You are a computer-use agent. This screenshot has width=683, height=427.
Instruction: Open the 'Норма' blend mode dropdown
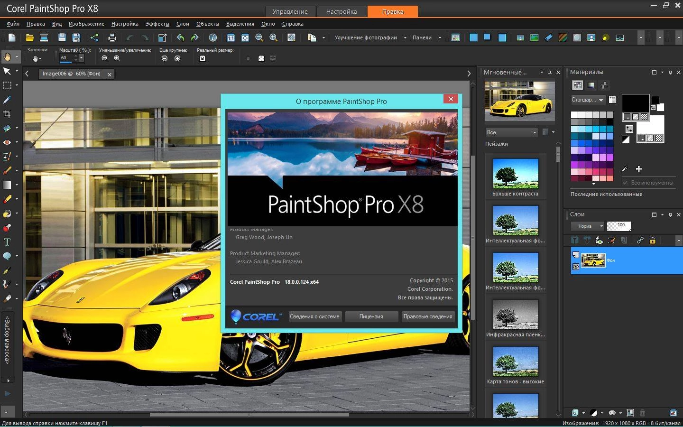point(588,226)
